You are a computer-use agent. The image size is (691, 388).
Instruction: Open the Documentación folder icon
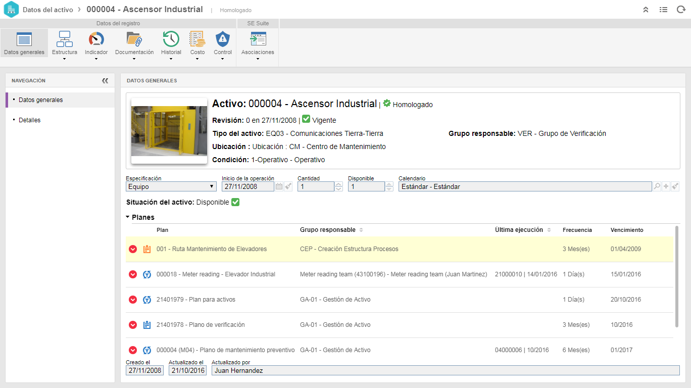134,39
